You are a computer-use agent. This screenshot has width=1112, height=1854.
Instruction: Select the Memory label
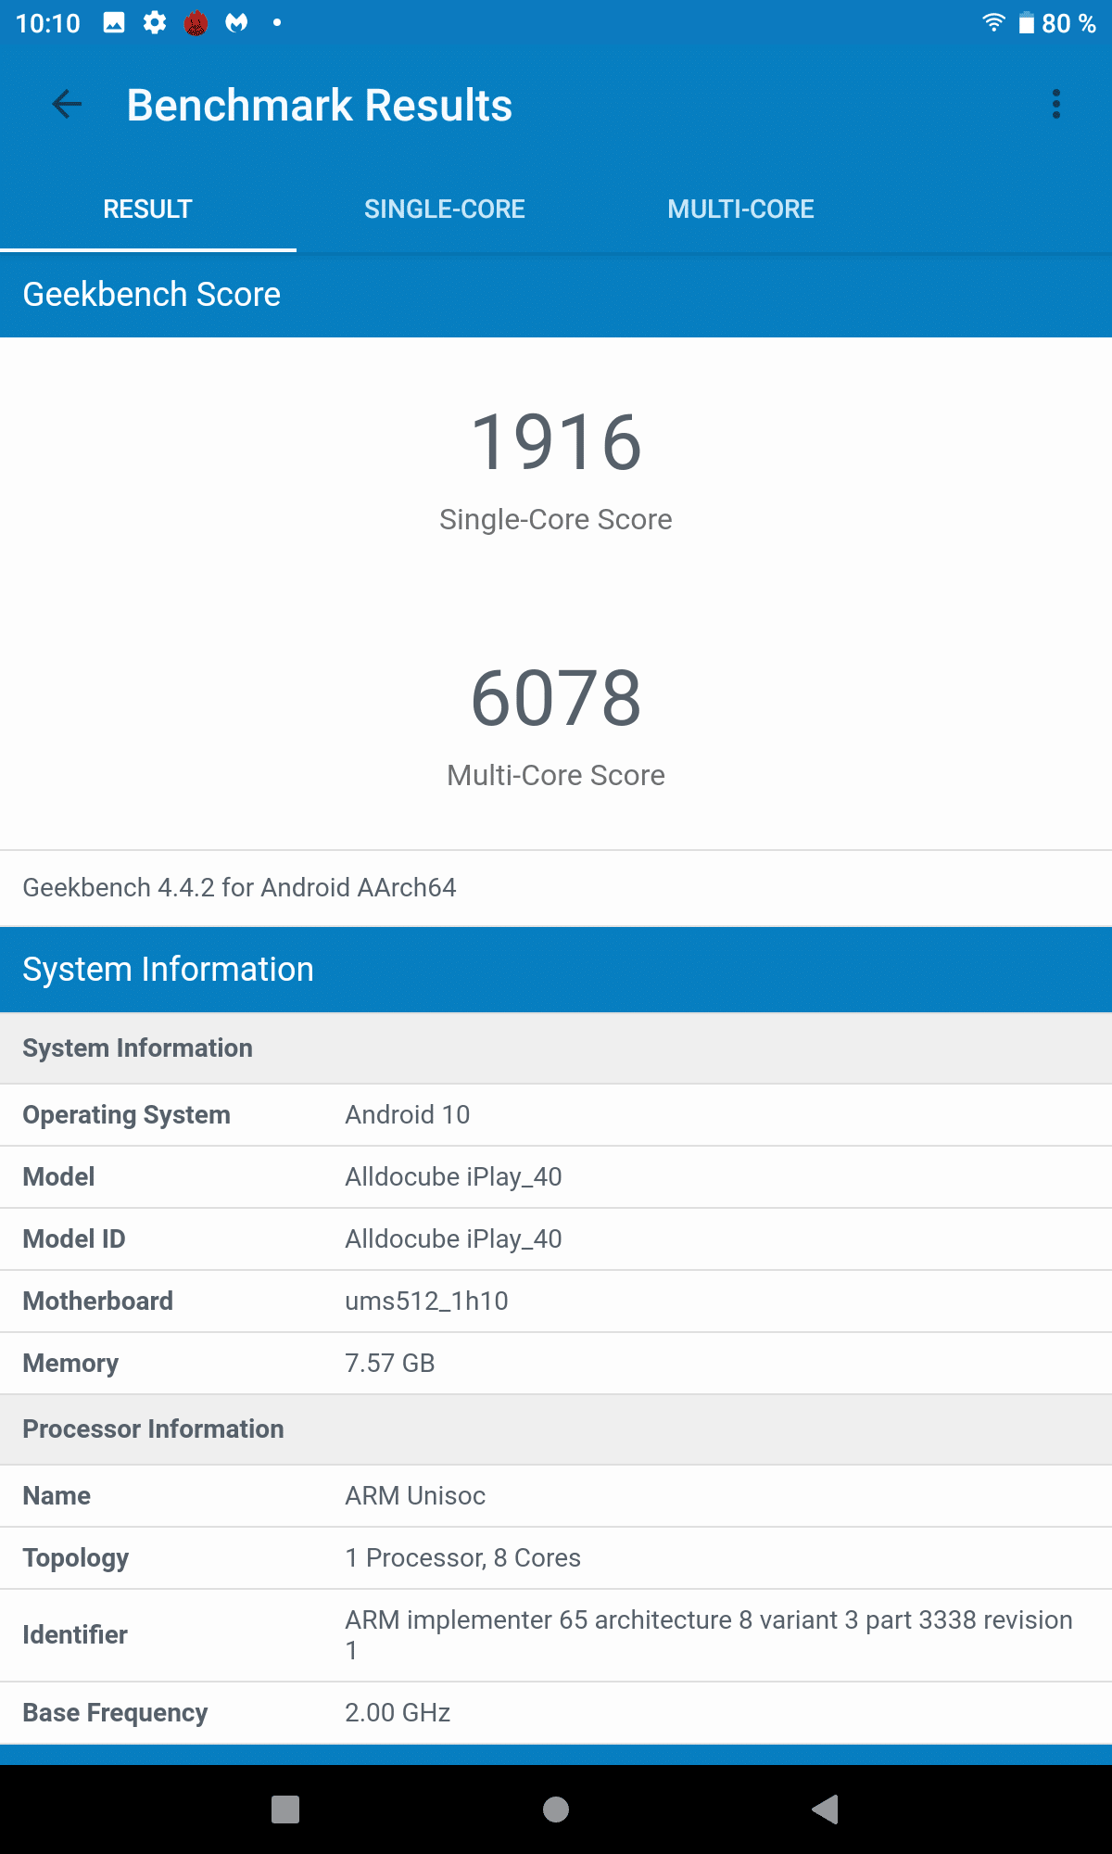pyautogui.click(x=70, y=1364)
